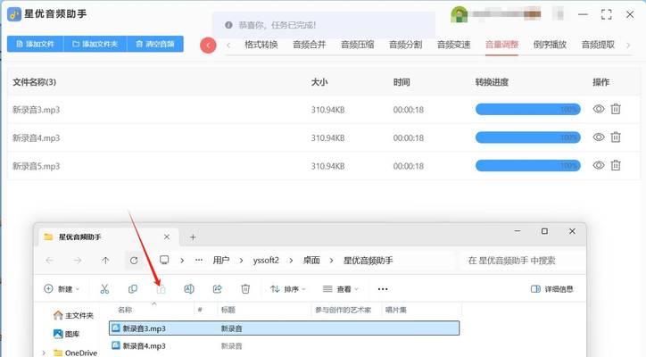646x357 pixels.
Task: Click the Rename icon in Explorer toolbar
Action: pyautogui.click(x=189, y=289)
